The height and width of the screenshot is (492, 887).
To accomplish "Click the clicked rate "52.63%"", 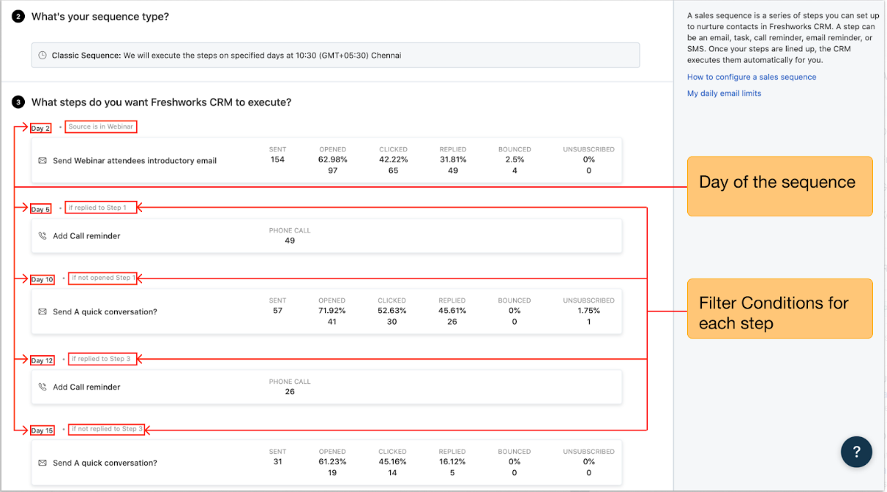I will (x=392, y=311).
